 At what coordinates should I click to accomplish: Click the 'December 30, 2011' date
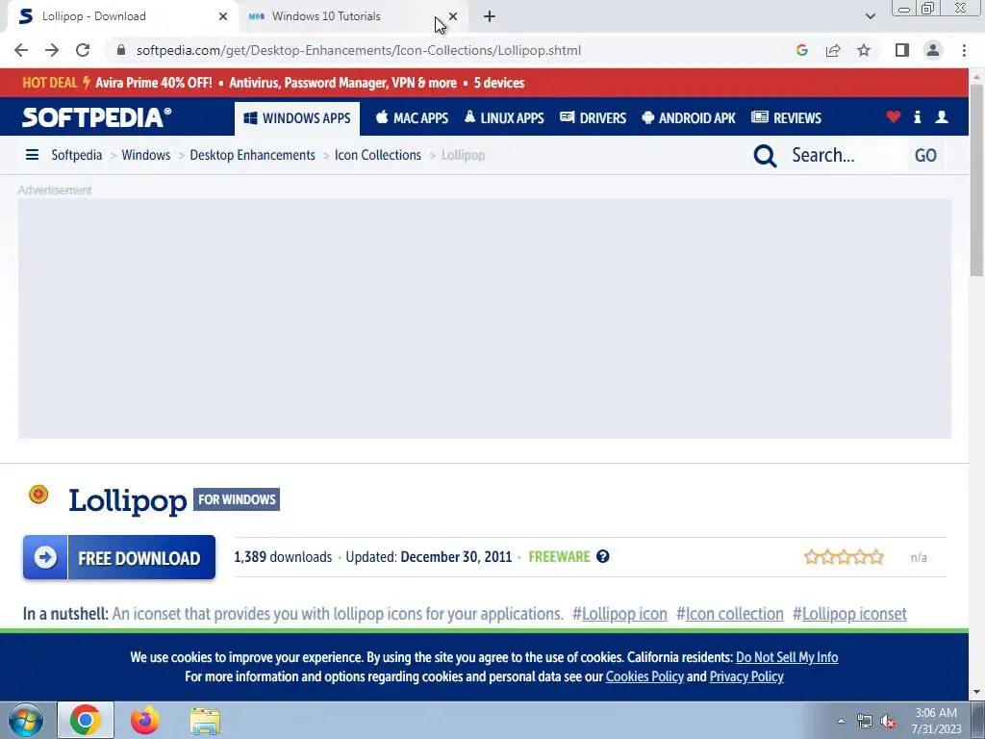click(x=456, y=557)
